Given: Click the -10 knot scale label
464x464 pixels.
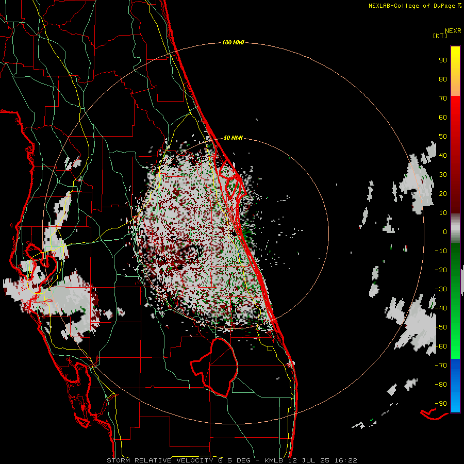Looking at the screenshot, I should click(441, 251).
